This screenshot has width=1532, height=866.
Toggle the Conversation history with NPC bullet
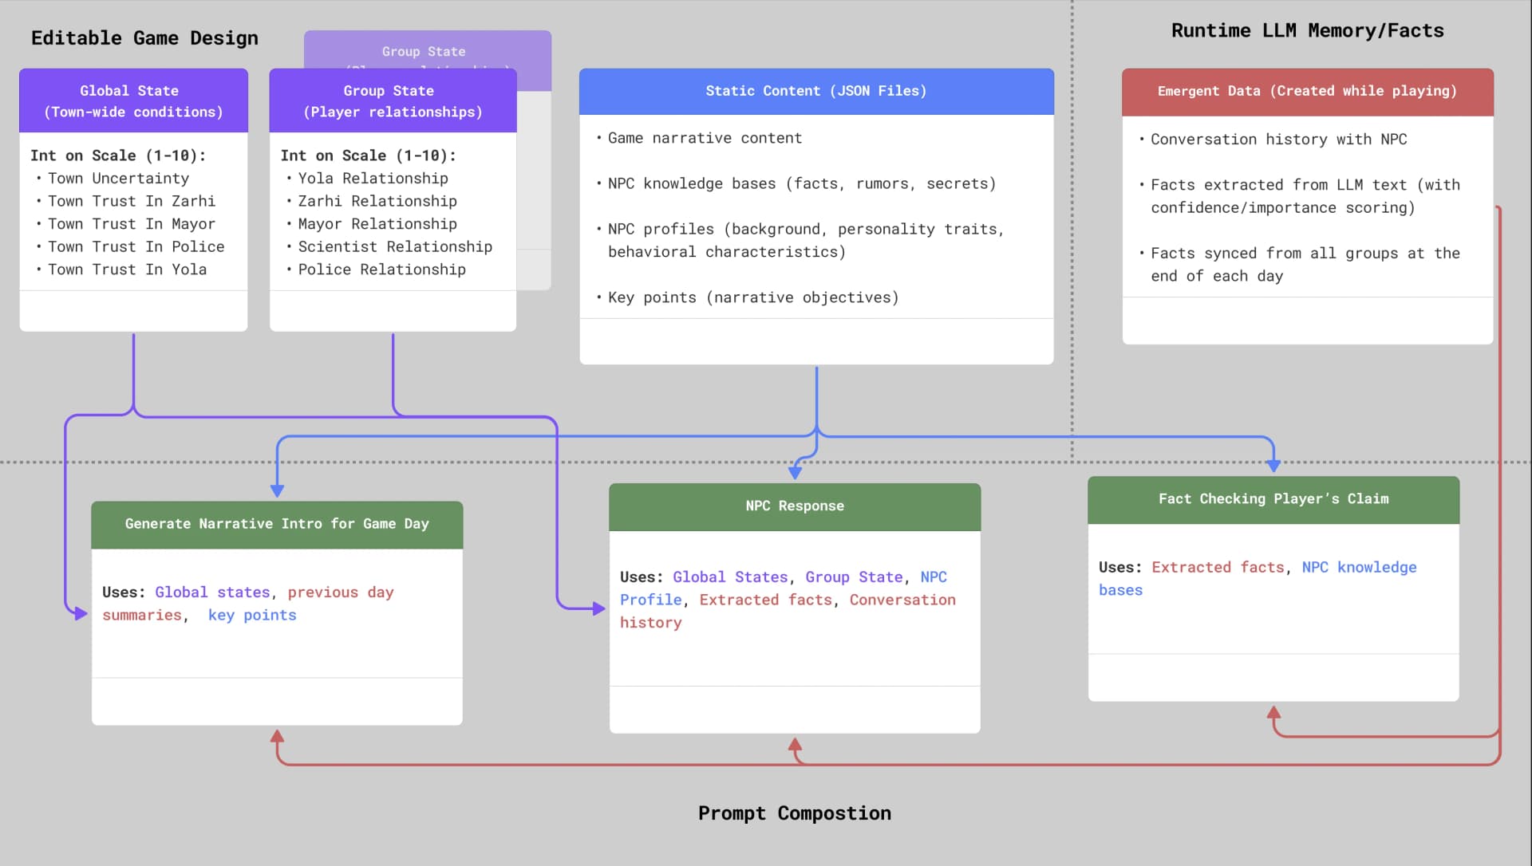pyautogui.click(x=1278, y=139)
